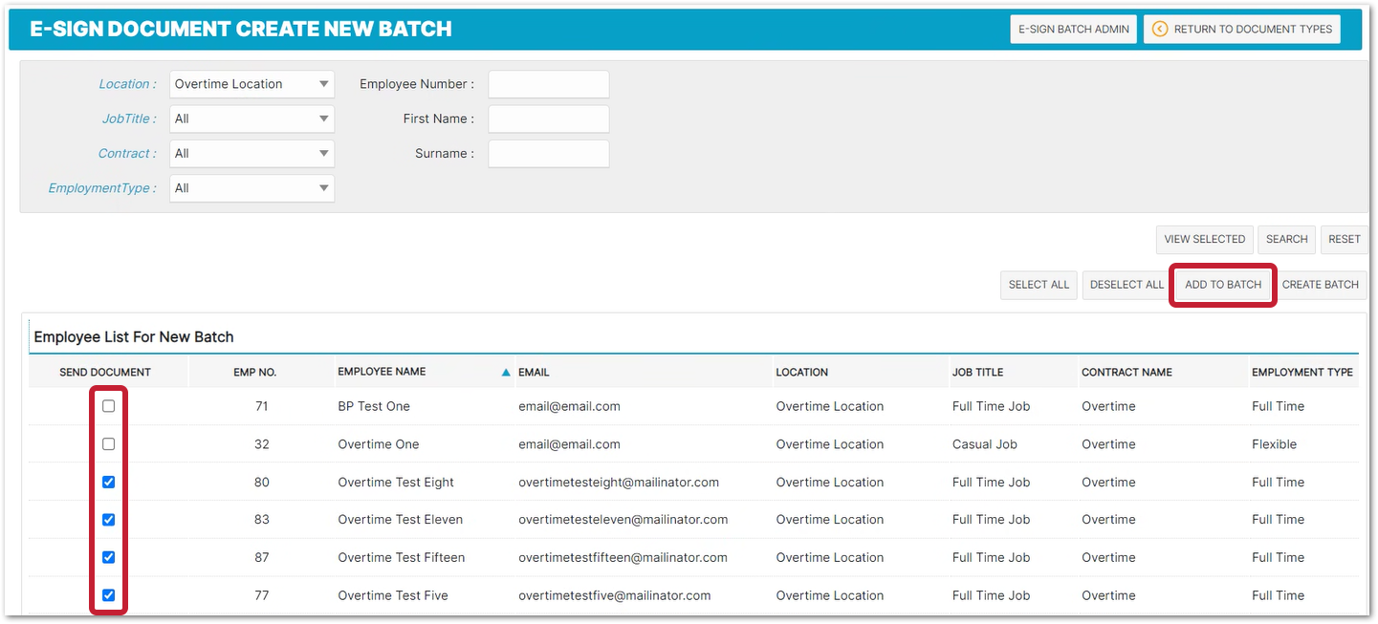1378x624 pixels.
Task: Uncheck the Overtime Test Eight checkbox
Action: (x=109, y=482)
